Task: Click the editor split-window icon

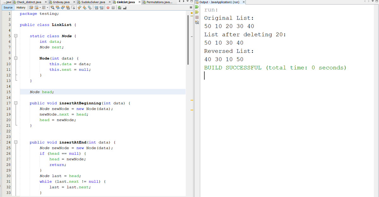Action: click(191, 7)
